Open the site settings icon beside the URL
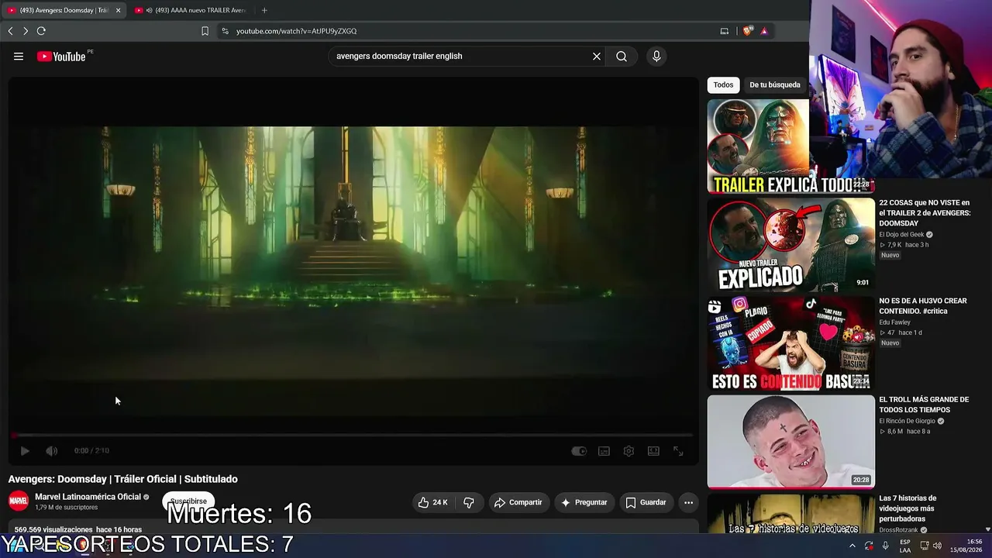 point(226,31)
